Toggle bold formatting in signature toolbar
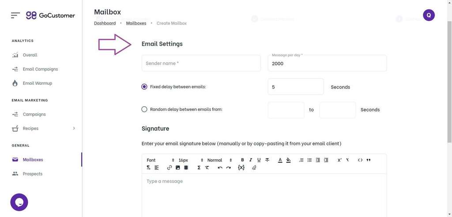Image resolution: width=452 pixels, height=217 pixels. [242, 160]
